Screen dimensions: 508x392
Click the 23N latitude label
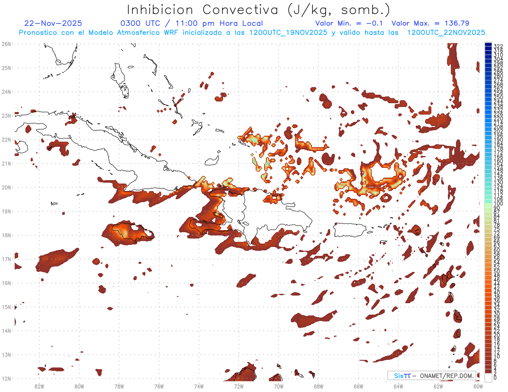6,115
